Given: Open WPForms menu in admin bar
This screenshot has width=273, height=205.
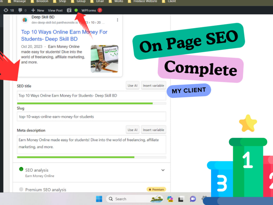Looking at the screenshot, I should click(x=89, y=10).
